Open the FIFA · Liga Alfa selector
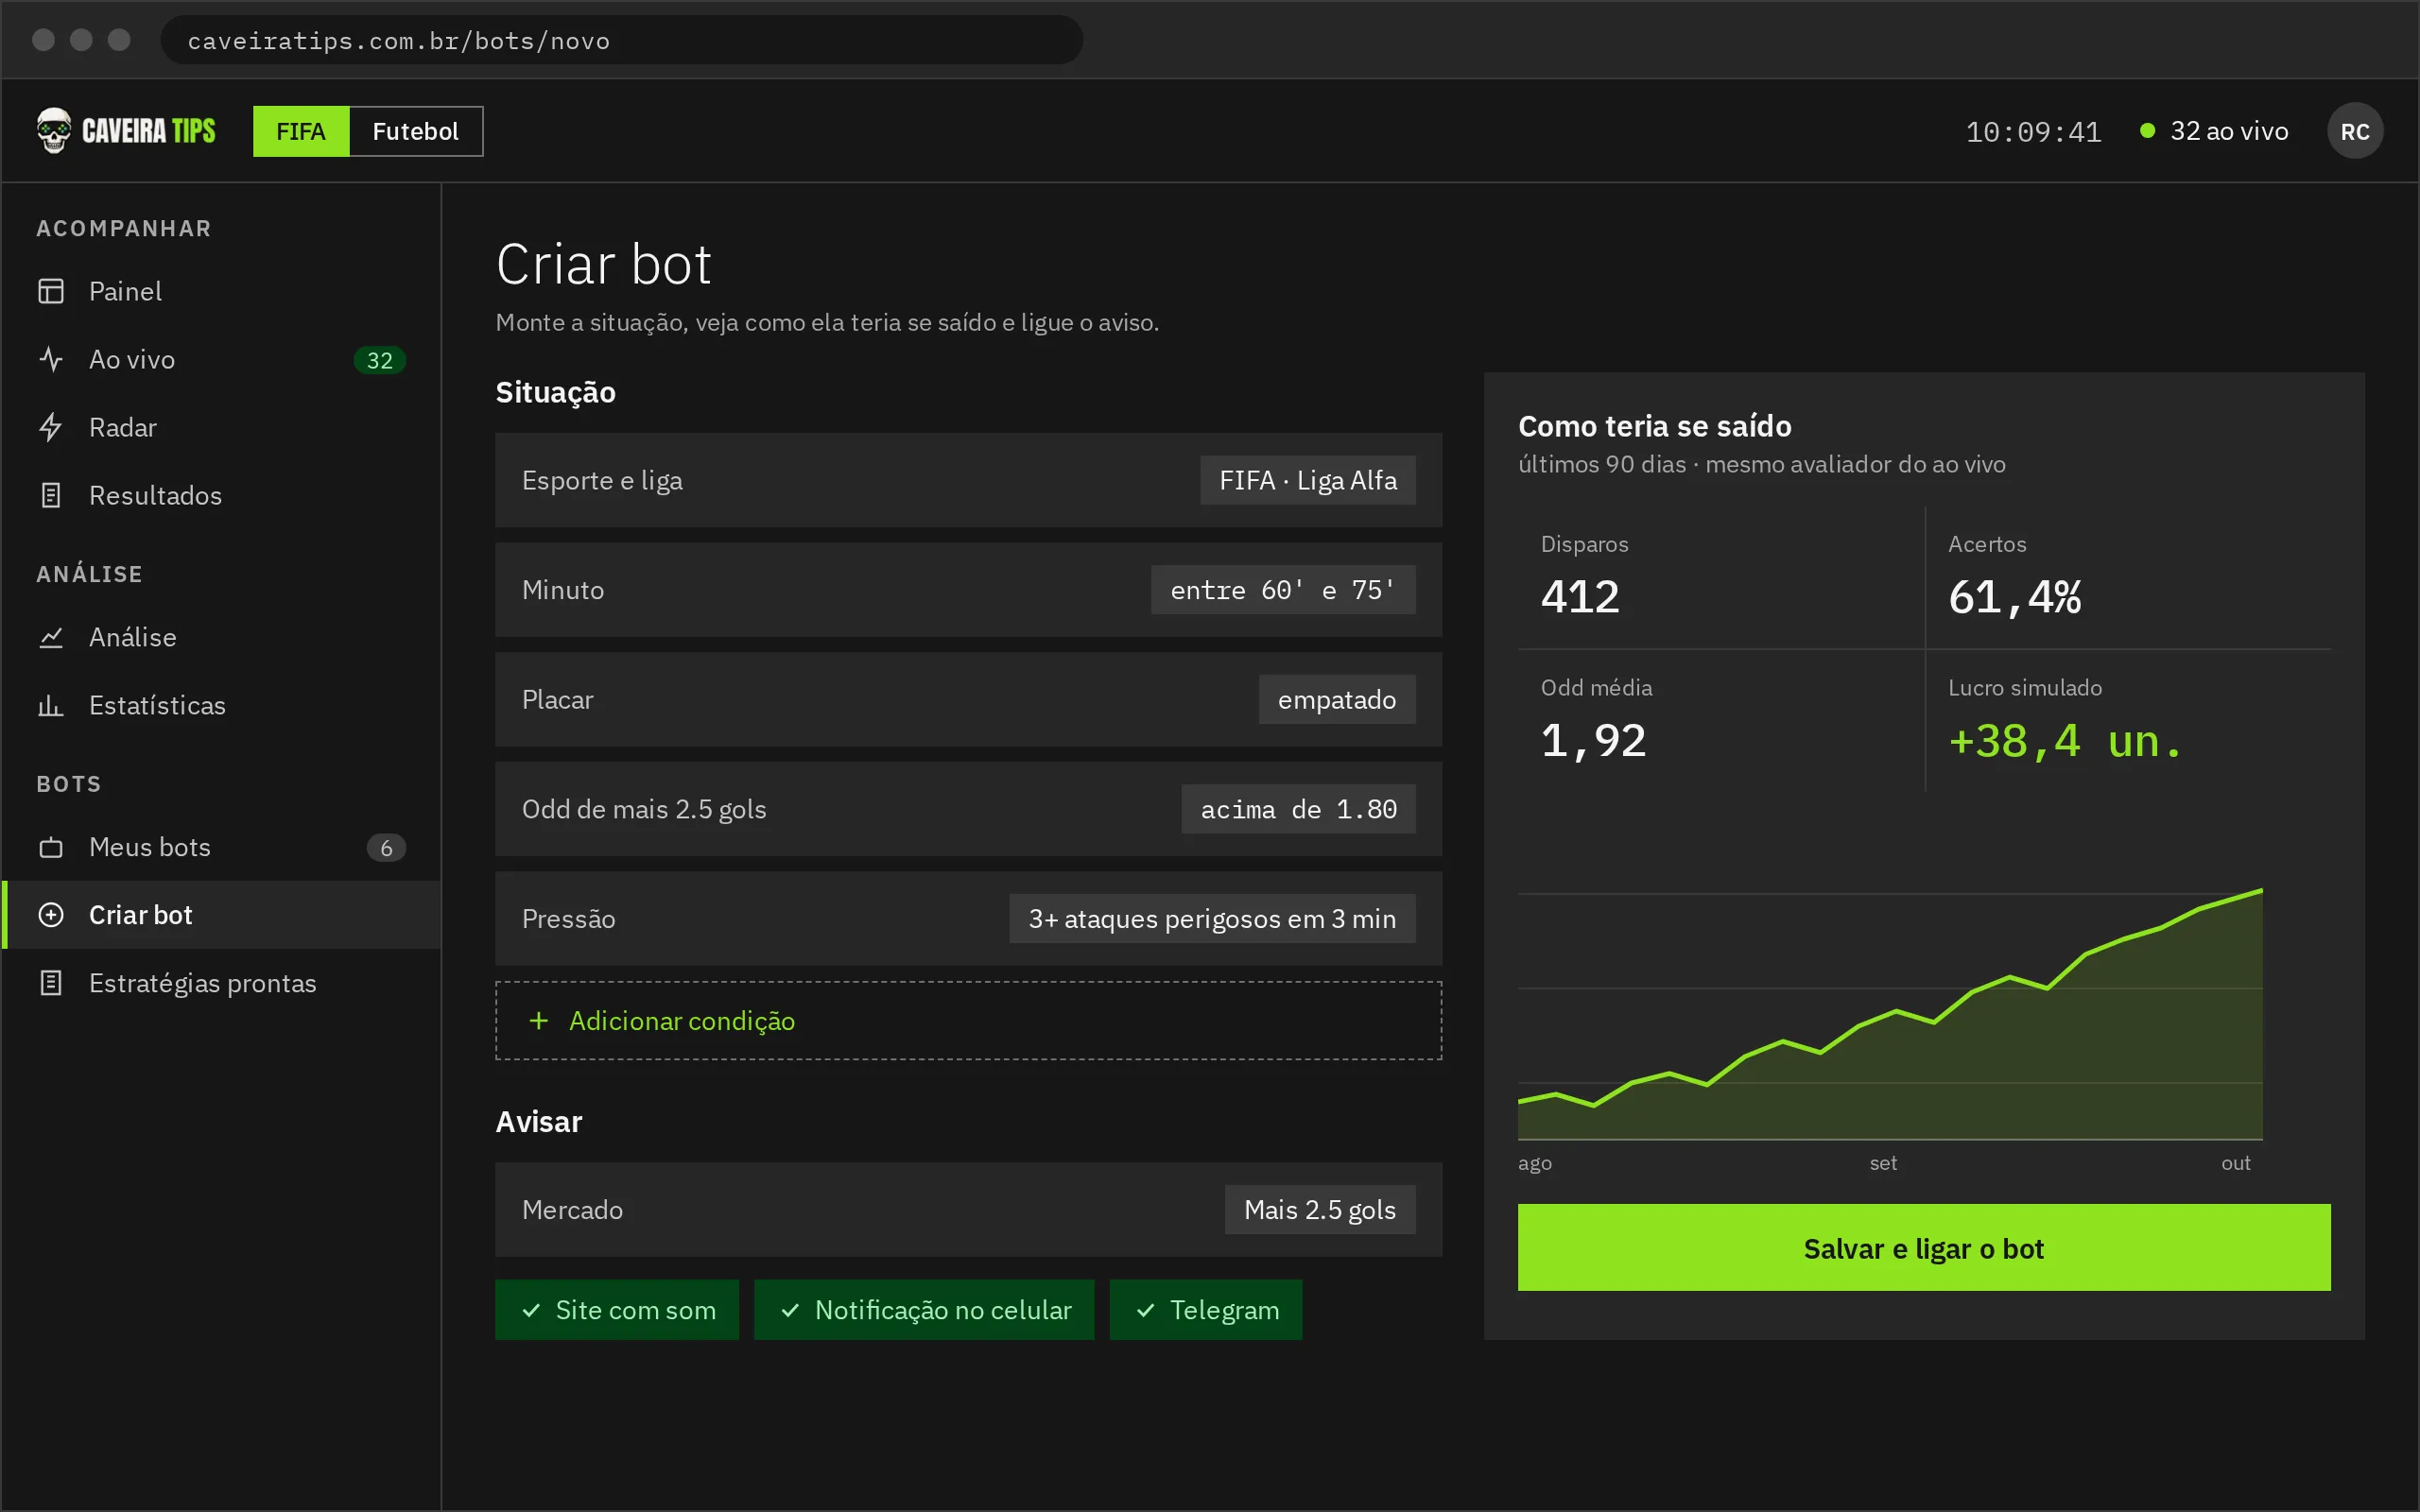The width and height of the screenshot is (2420, 1512). coord(1307,480)
